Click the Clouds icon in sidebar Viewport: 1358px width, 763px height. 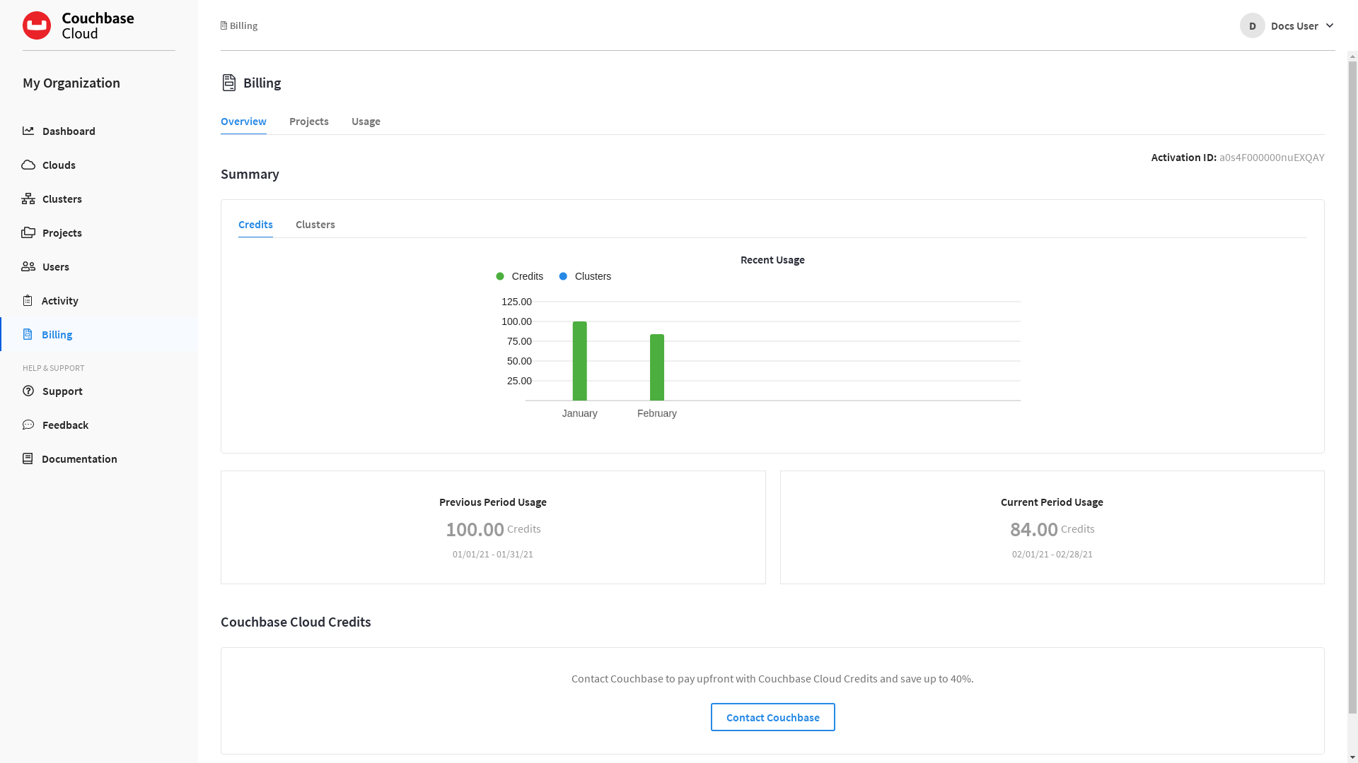pyautogui.click(x=28, y=164)
